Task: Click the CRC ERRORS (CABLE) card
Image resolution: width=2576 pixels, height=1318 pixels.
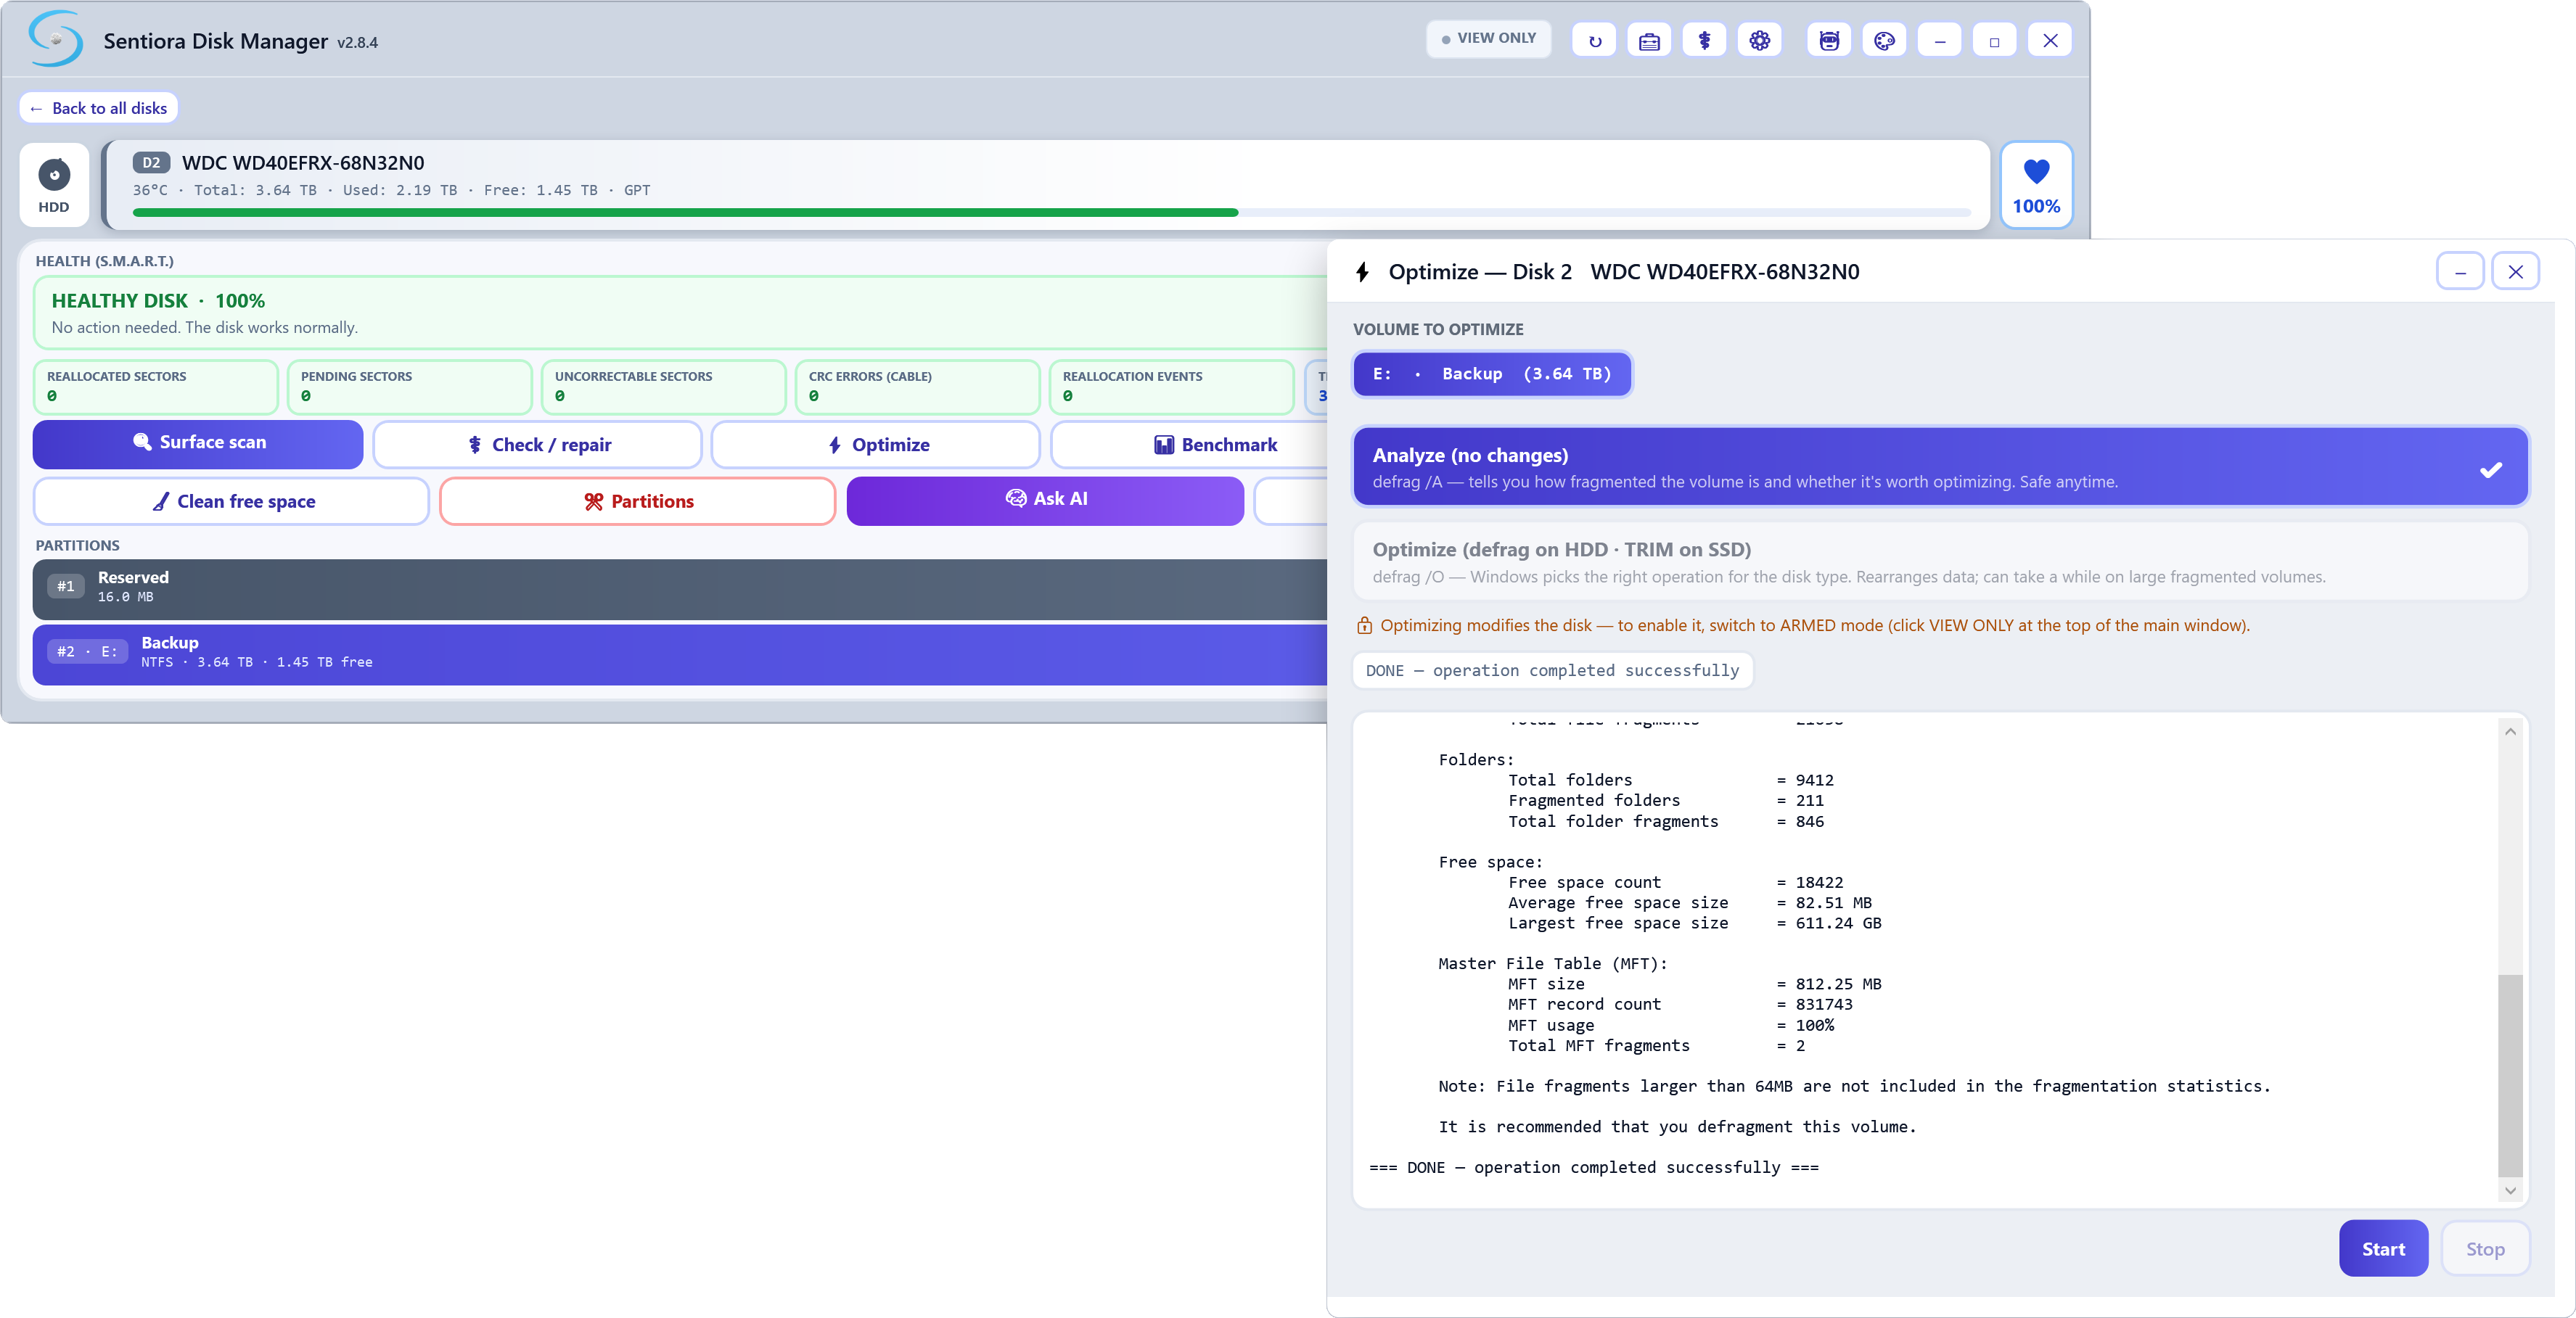Action: tap(918, 386)
